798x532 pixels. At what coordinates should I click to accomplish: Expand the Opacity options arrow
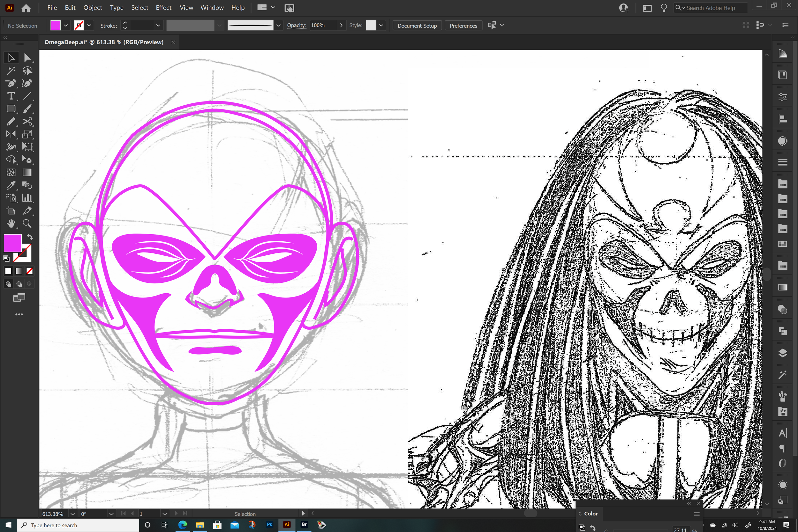click(x=341, y=26)
